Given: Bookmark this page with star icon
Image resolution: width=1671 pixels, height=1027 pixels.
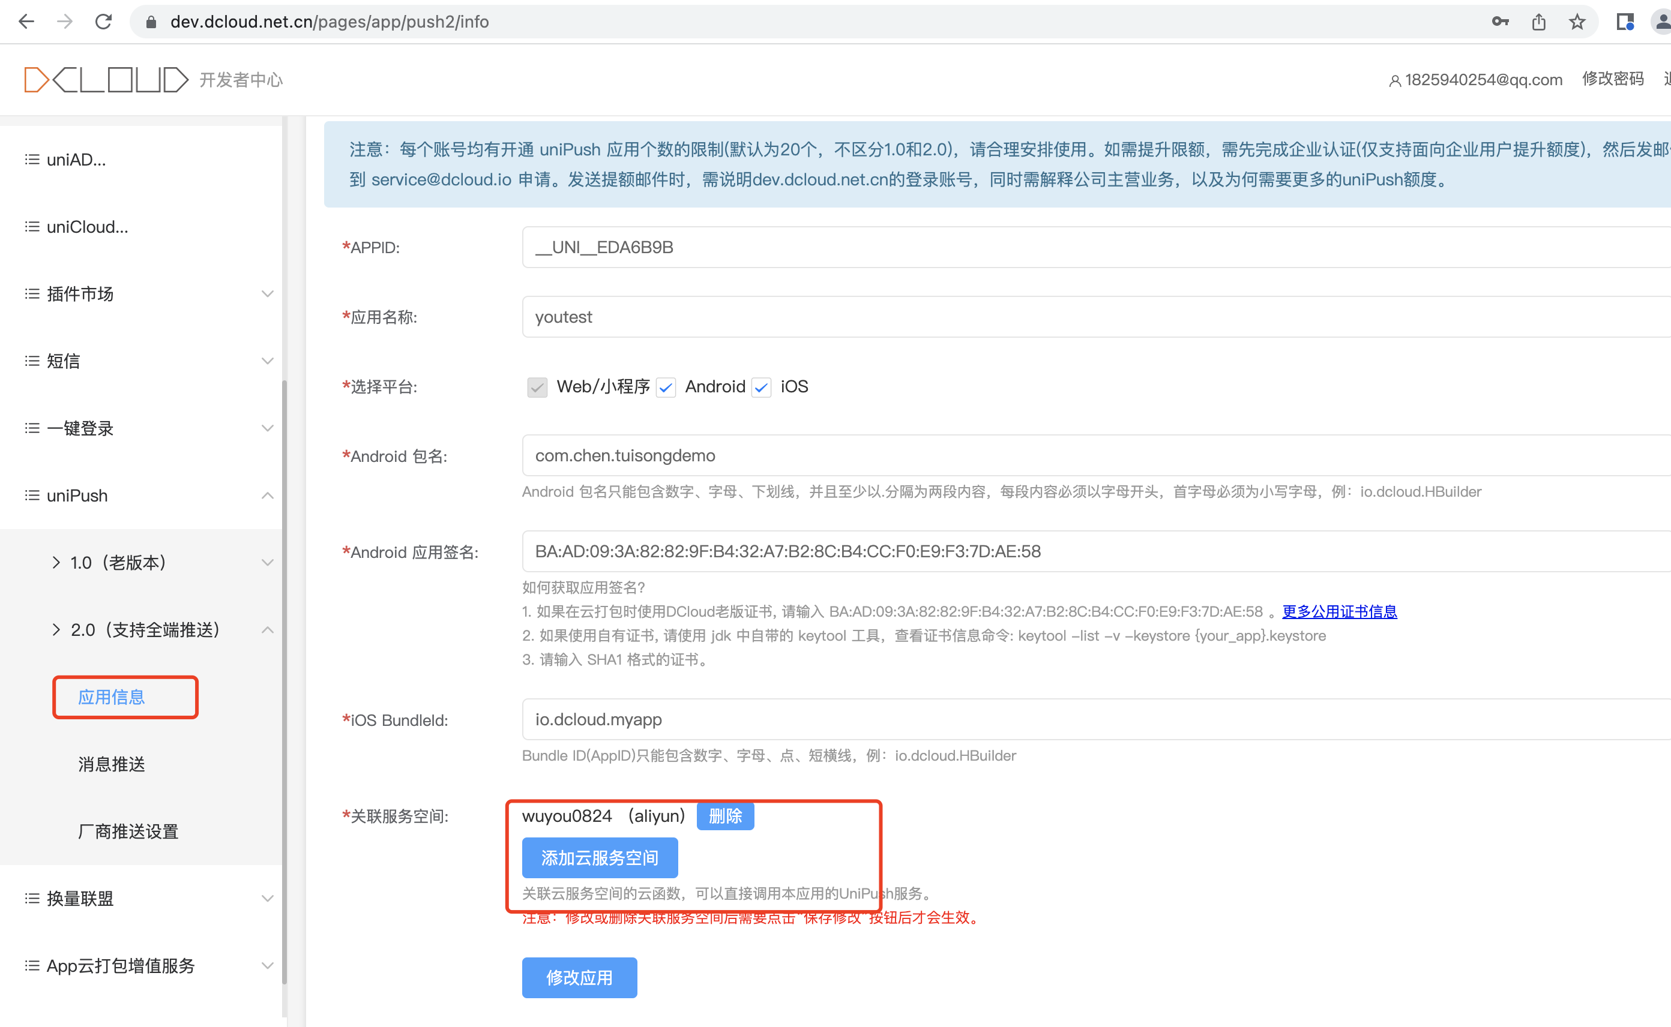Looking at the screenshot, I should (x=1577, y=22).
